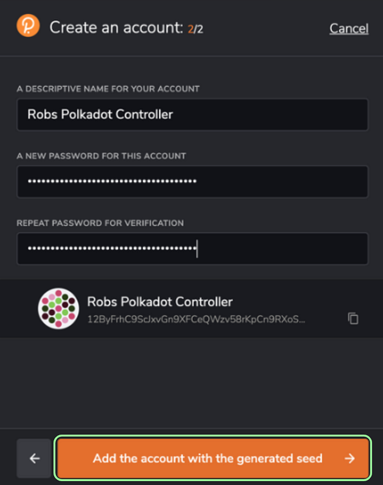
Task: Click the 2/2 step indicator
Action: [195, 29]
